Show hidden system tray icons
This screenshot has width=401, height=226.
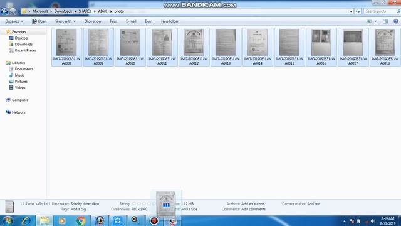(344, 221)
